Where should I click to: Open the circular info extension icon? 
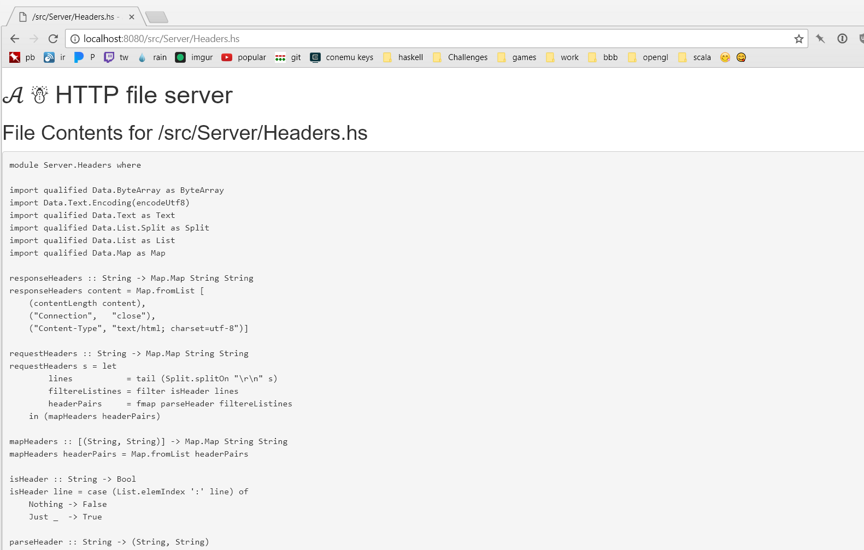tap(842, 39)
